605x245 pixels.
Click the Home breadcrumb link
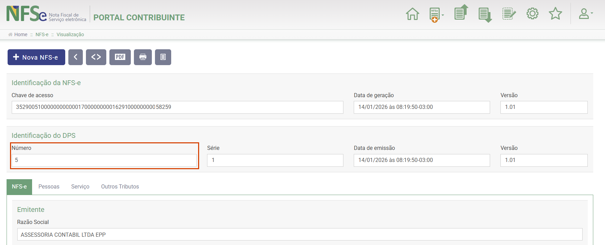coord(21,34)
